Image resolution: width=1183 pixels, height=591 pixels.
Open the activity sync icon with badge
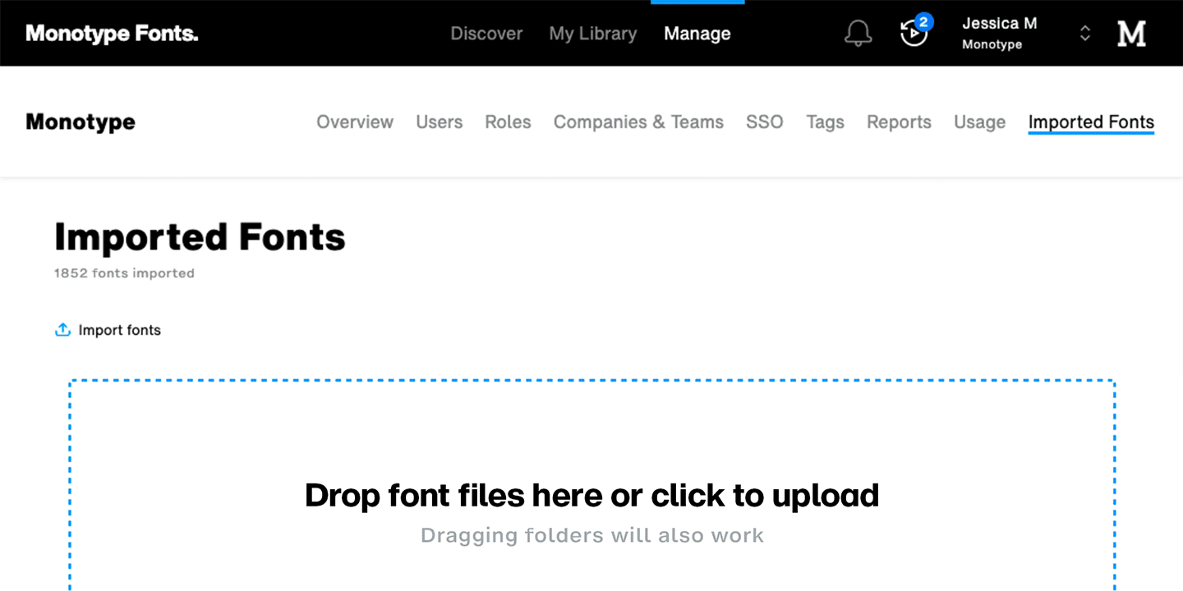(914, 33)
